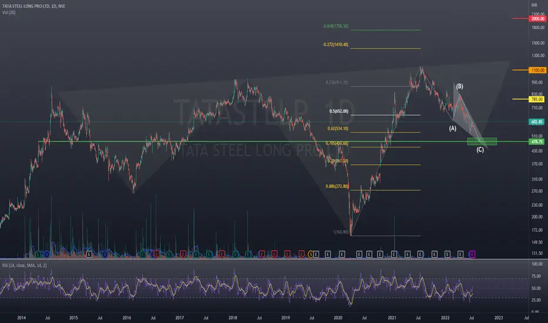The width and height of the screenshot is (548, 323).
Task: Select the short orange line at 1100
Action: [520, 70]
